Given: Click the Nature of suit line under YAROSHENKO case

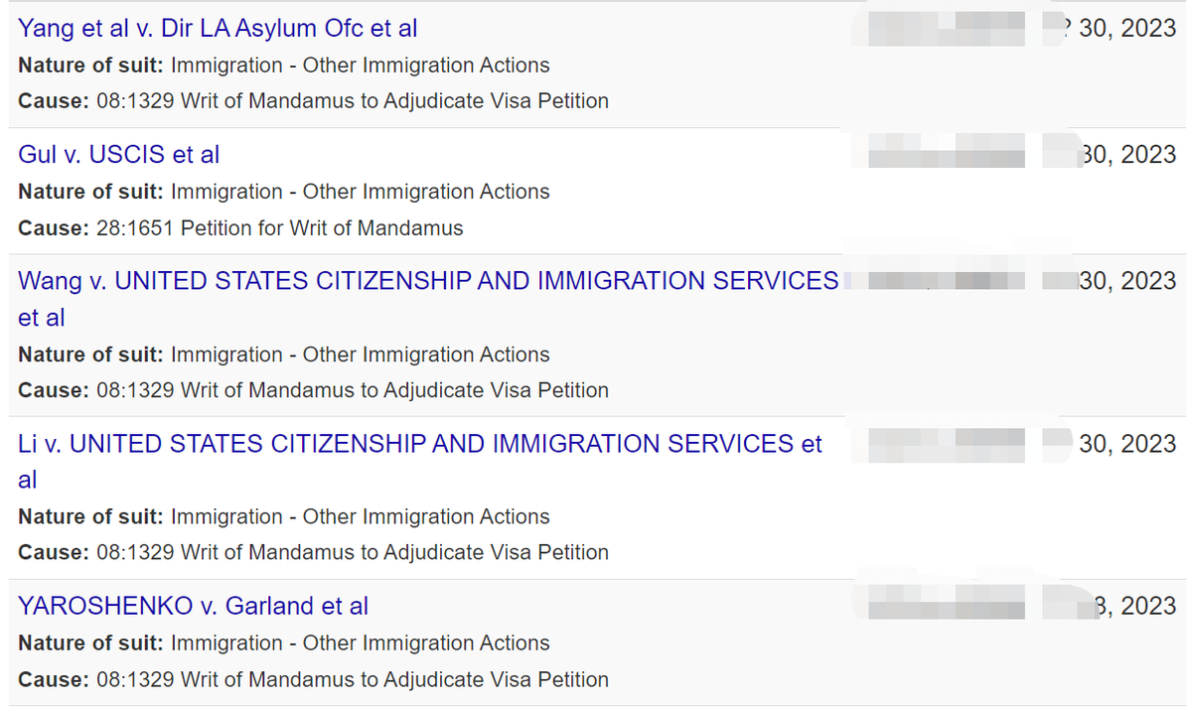Looking at the screenshot, I should click(x=284, y=643).
